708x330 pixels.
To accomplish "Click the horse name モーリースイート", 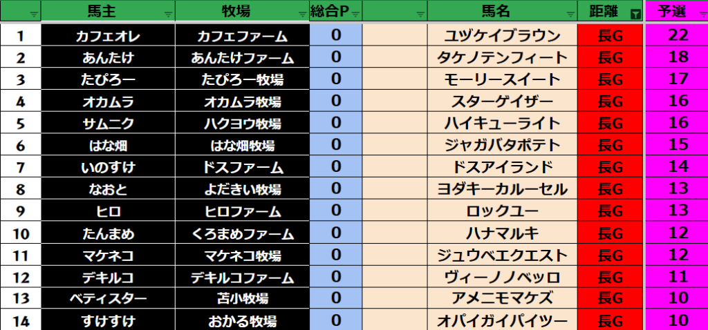I will pos(502,79).
